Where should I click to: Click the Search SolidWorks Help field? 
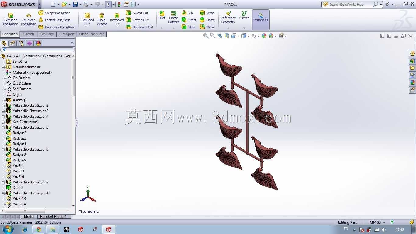click(350, 4)
